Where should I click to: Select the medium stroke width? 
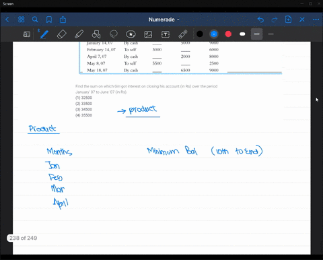pos(256,34)
